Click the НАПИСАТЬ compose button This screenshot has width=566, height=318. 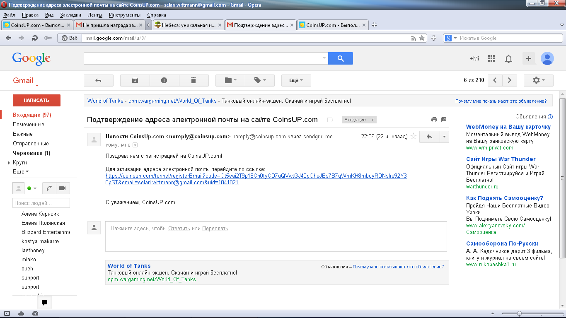pyautogui.click(x=36, y=100)
